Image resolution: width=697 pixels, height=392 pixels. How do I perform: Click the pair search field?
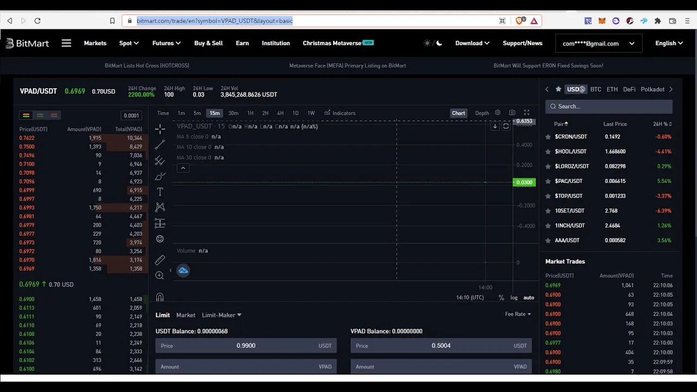609,107
